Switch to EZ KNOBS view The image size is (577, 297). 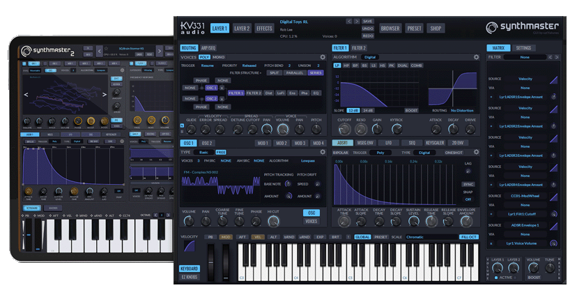point(190,277)
